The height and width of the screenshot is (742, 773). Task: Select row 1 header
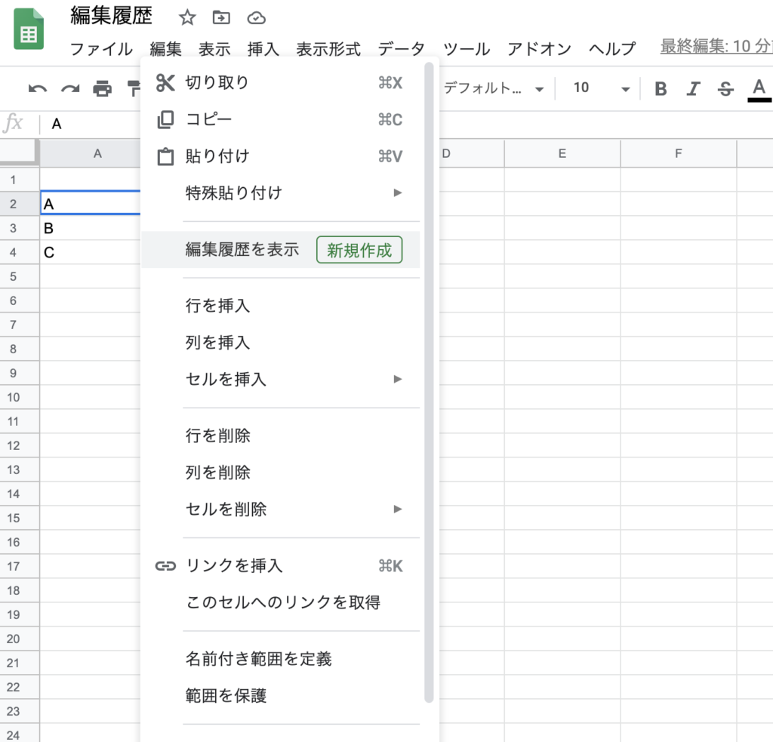(19, 180)
